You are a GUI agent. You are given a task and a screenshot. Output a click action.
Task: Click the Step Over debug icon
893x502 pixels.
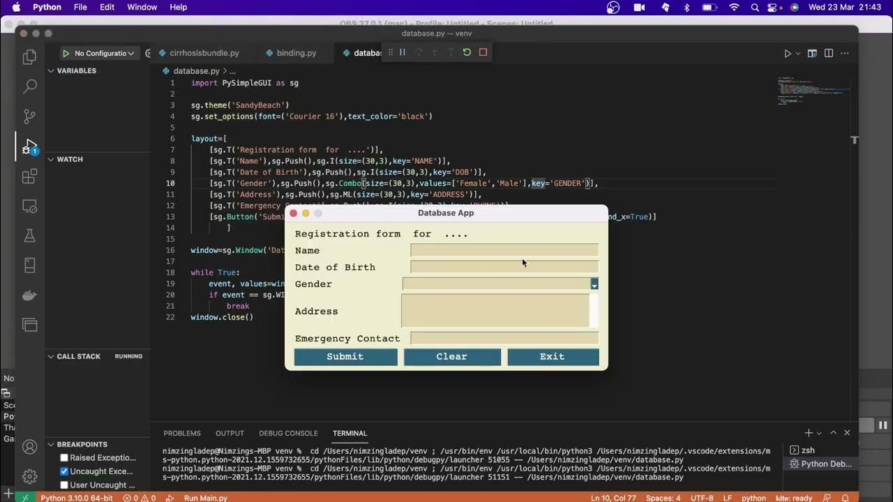point(419,52)
